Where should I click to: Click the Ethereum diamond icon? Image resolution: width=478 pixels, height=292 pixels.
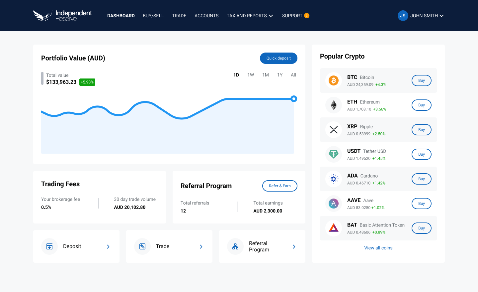point(334,105)
